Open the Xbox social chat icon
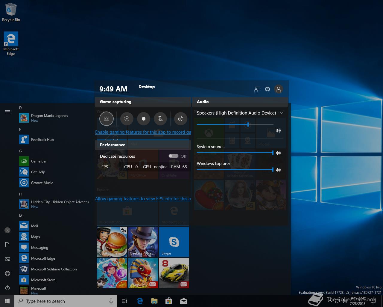 click(257, 89)
